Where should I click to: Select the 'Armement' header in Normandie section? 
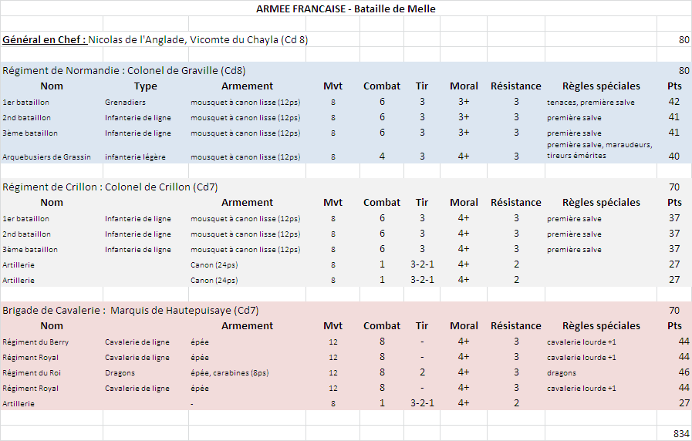247,86
